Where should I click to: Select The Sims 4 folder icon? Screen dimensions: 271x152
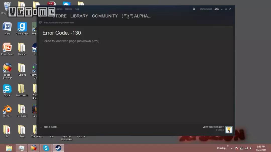37,131
